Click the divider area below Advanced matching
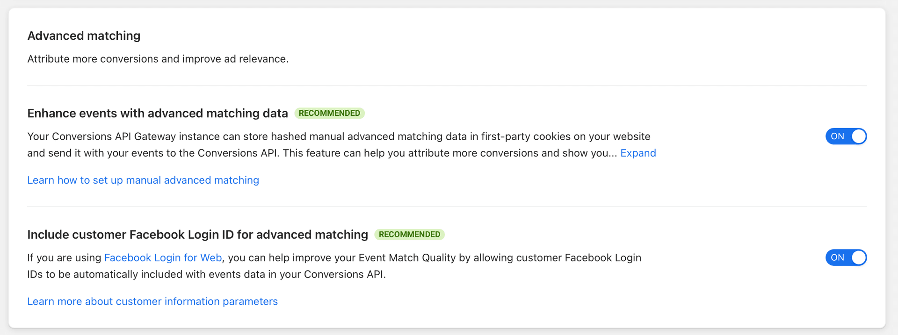 pyautogui.click(x=448, y=85)
